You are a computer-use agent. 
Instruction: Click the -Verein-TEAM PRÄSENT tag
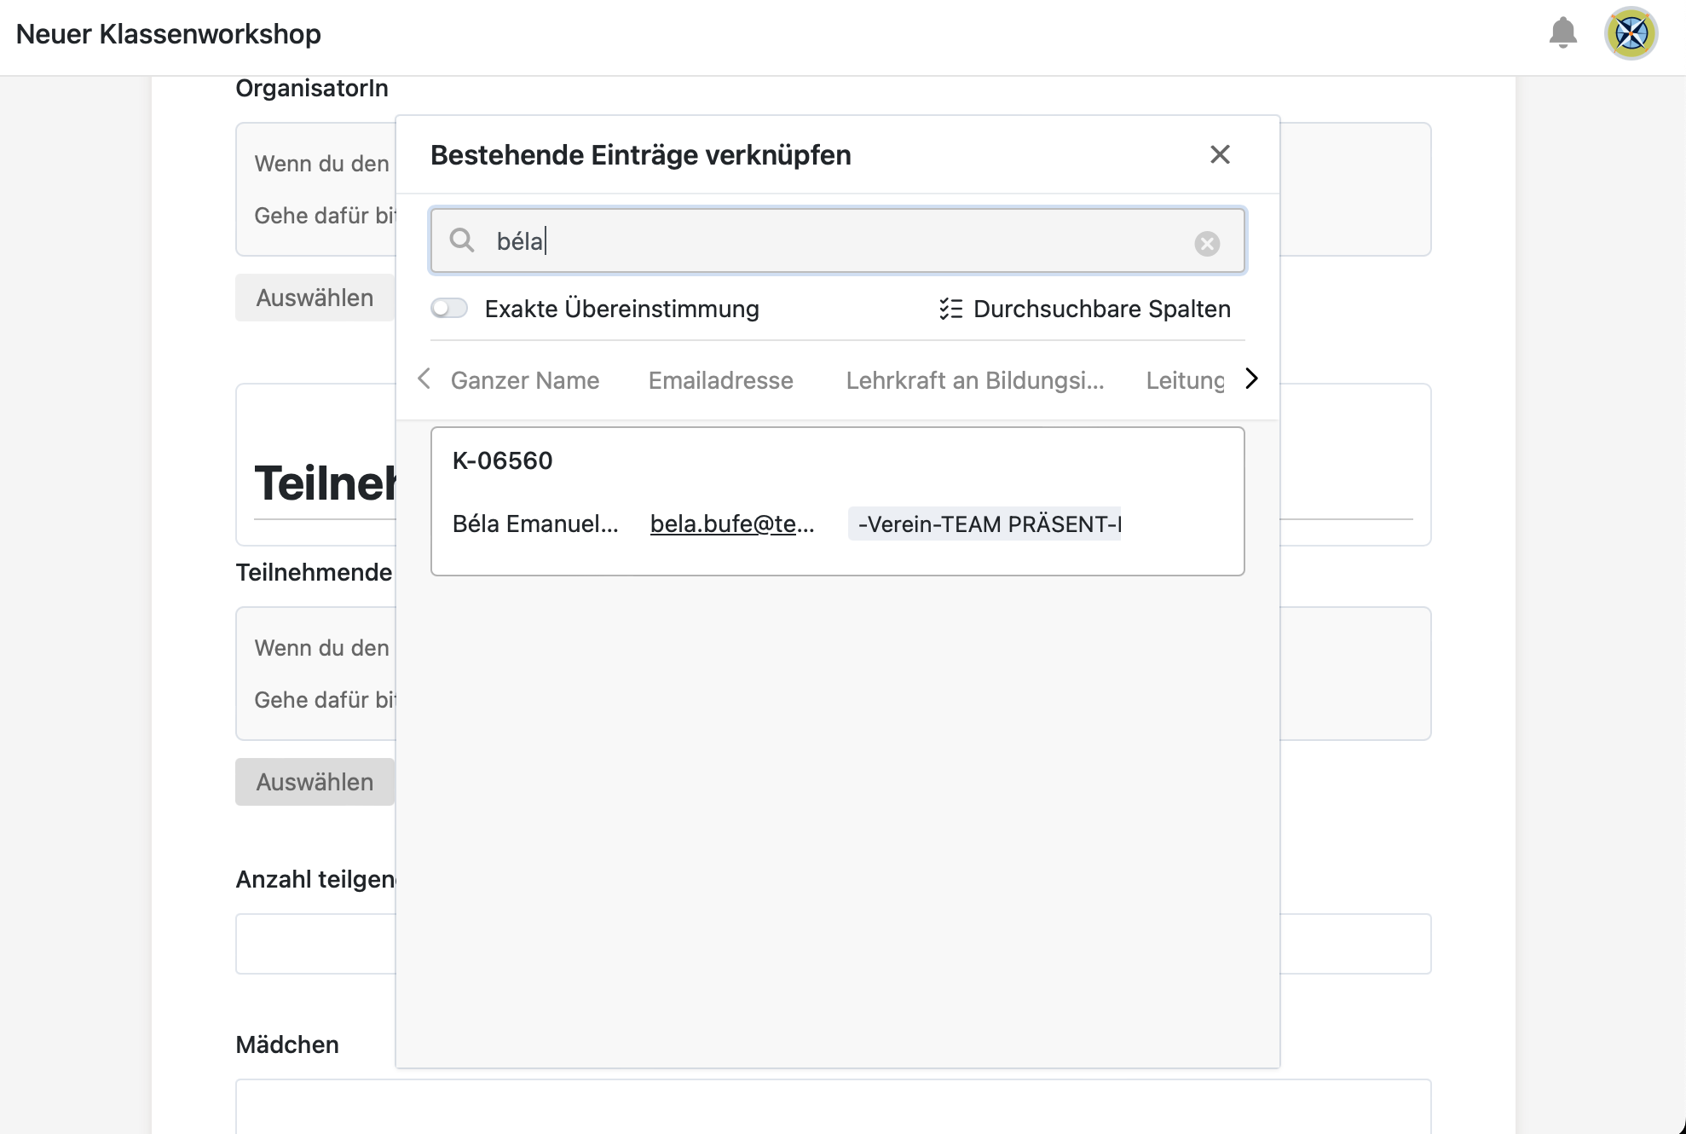coord(984,524)
